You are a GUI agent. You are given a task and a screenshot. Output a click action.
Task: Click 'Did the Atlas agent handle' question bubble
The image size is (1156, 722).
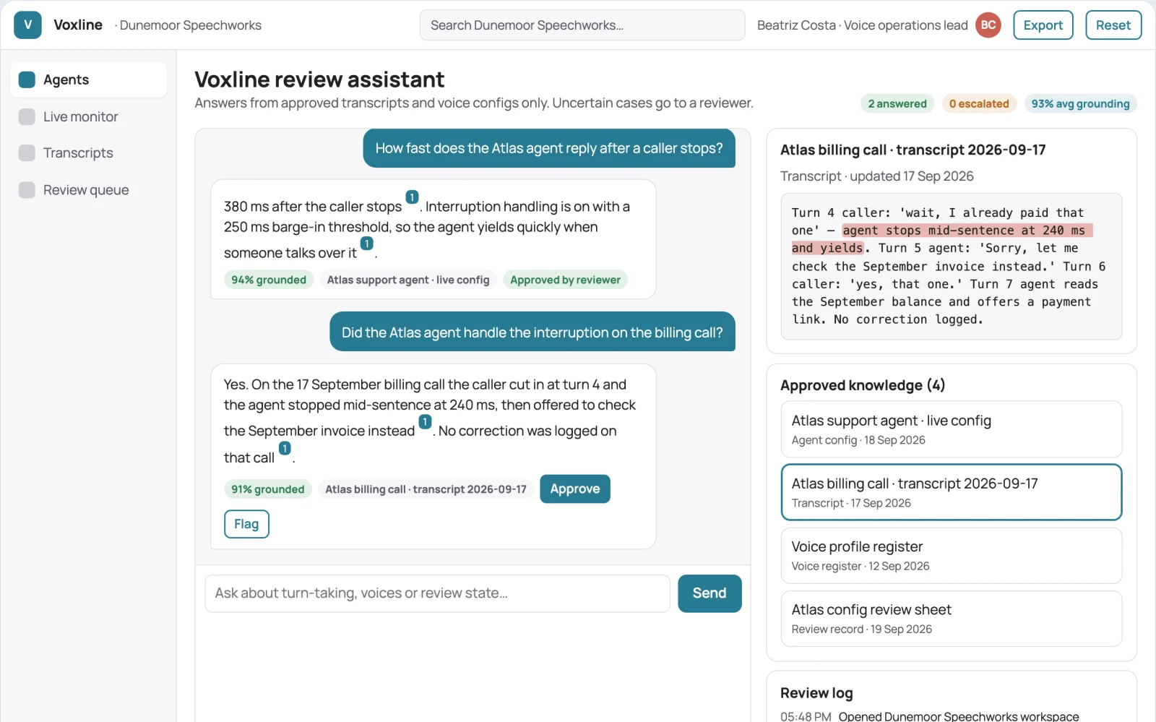(532, 332)
